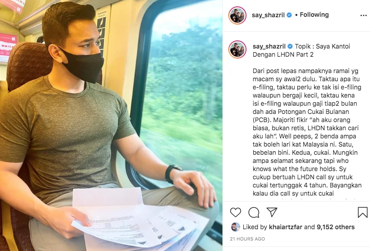Click the verified badge in header
Viewport: 370px width, 251px height.
tap(289, 15)
